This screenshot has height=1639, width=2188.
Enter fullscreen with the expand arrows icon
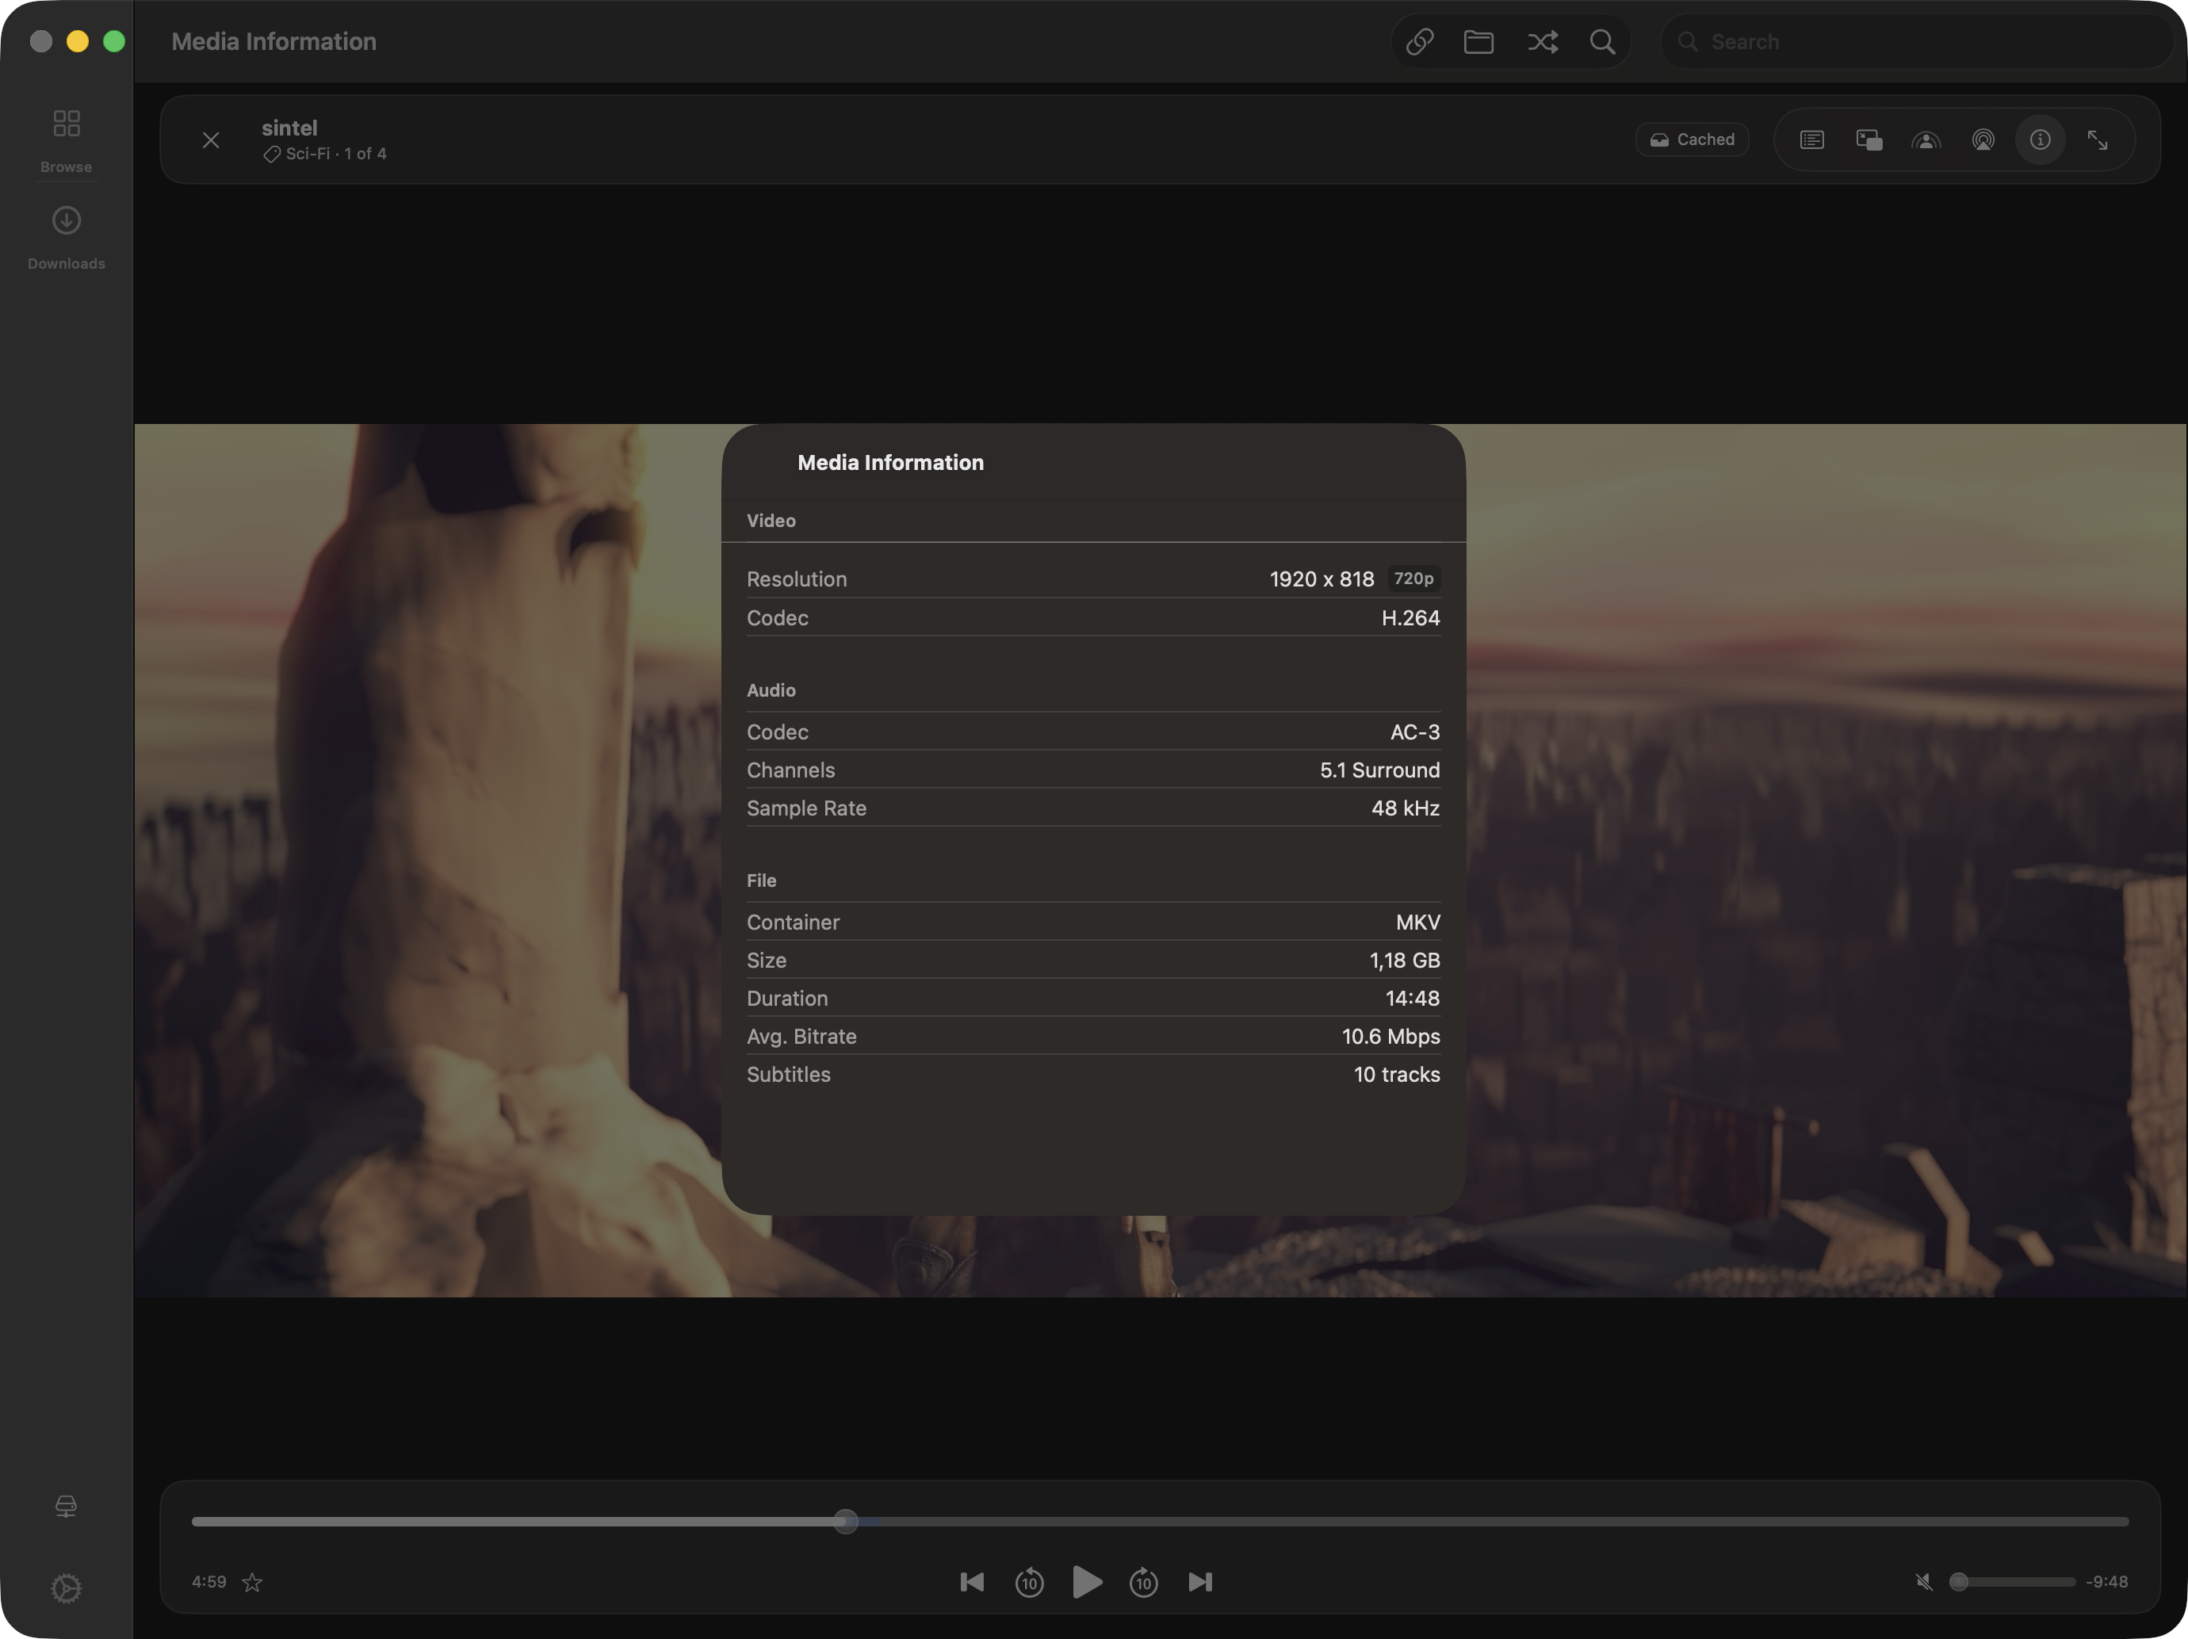click(x=2097, y=139)
